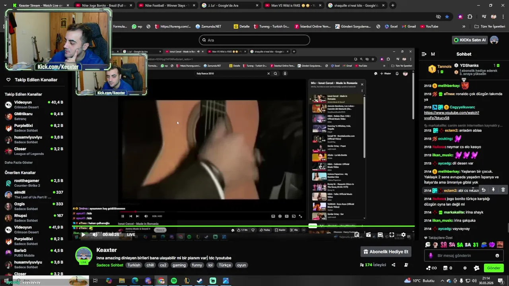Focus the Ara search field
This screenshot has width=509, height=286.
(x=254, y=40)
